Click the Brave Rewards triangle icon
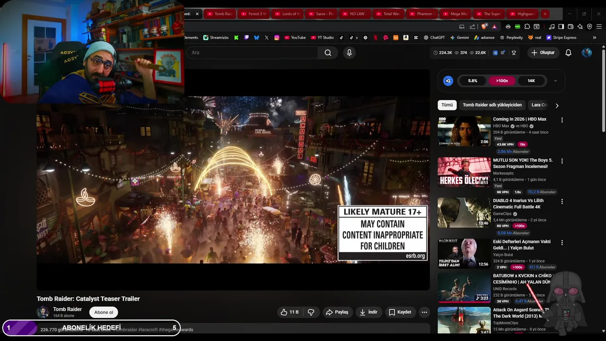The image size is (606, 341). pos(494,27)
